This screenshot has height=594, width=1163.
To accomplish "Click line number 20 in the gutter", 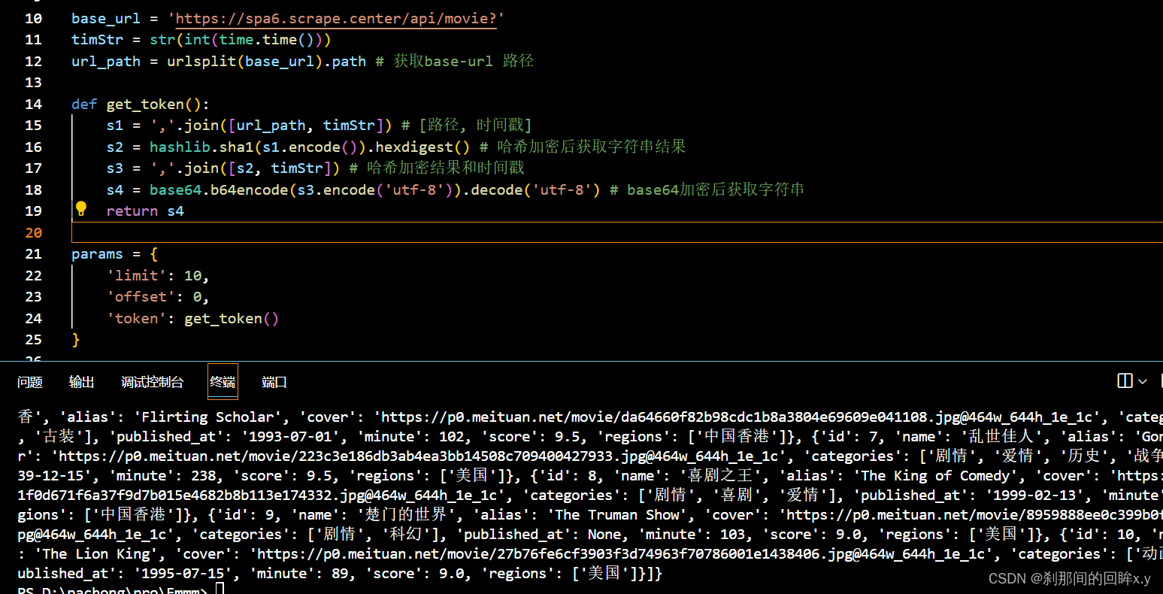I will point(33,232).
